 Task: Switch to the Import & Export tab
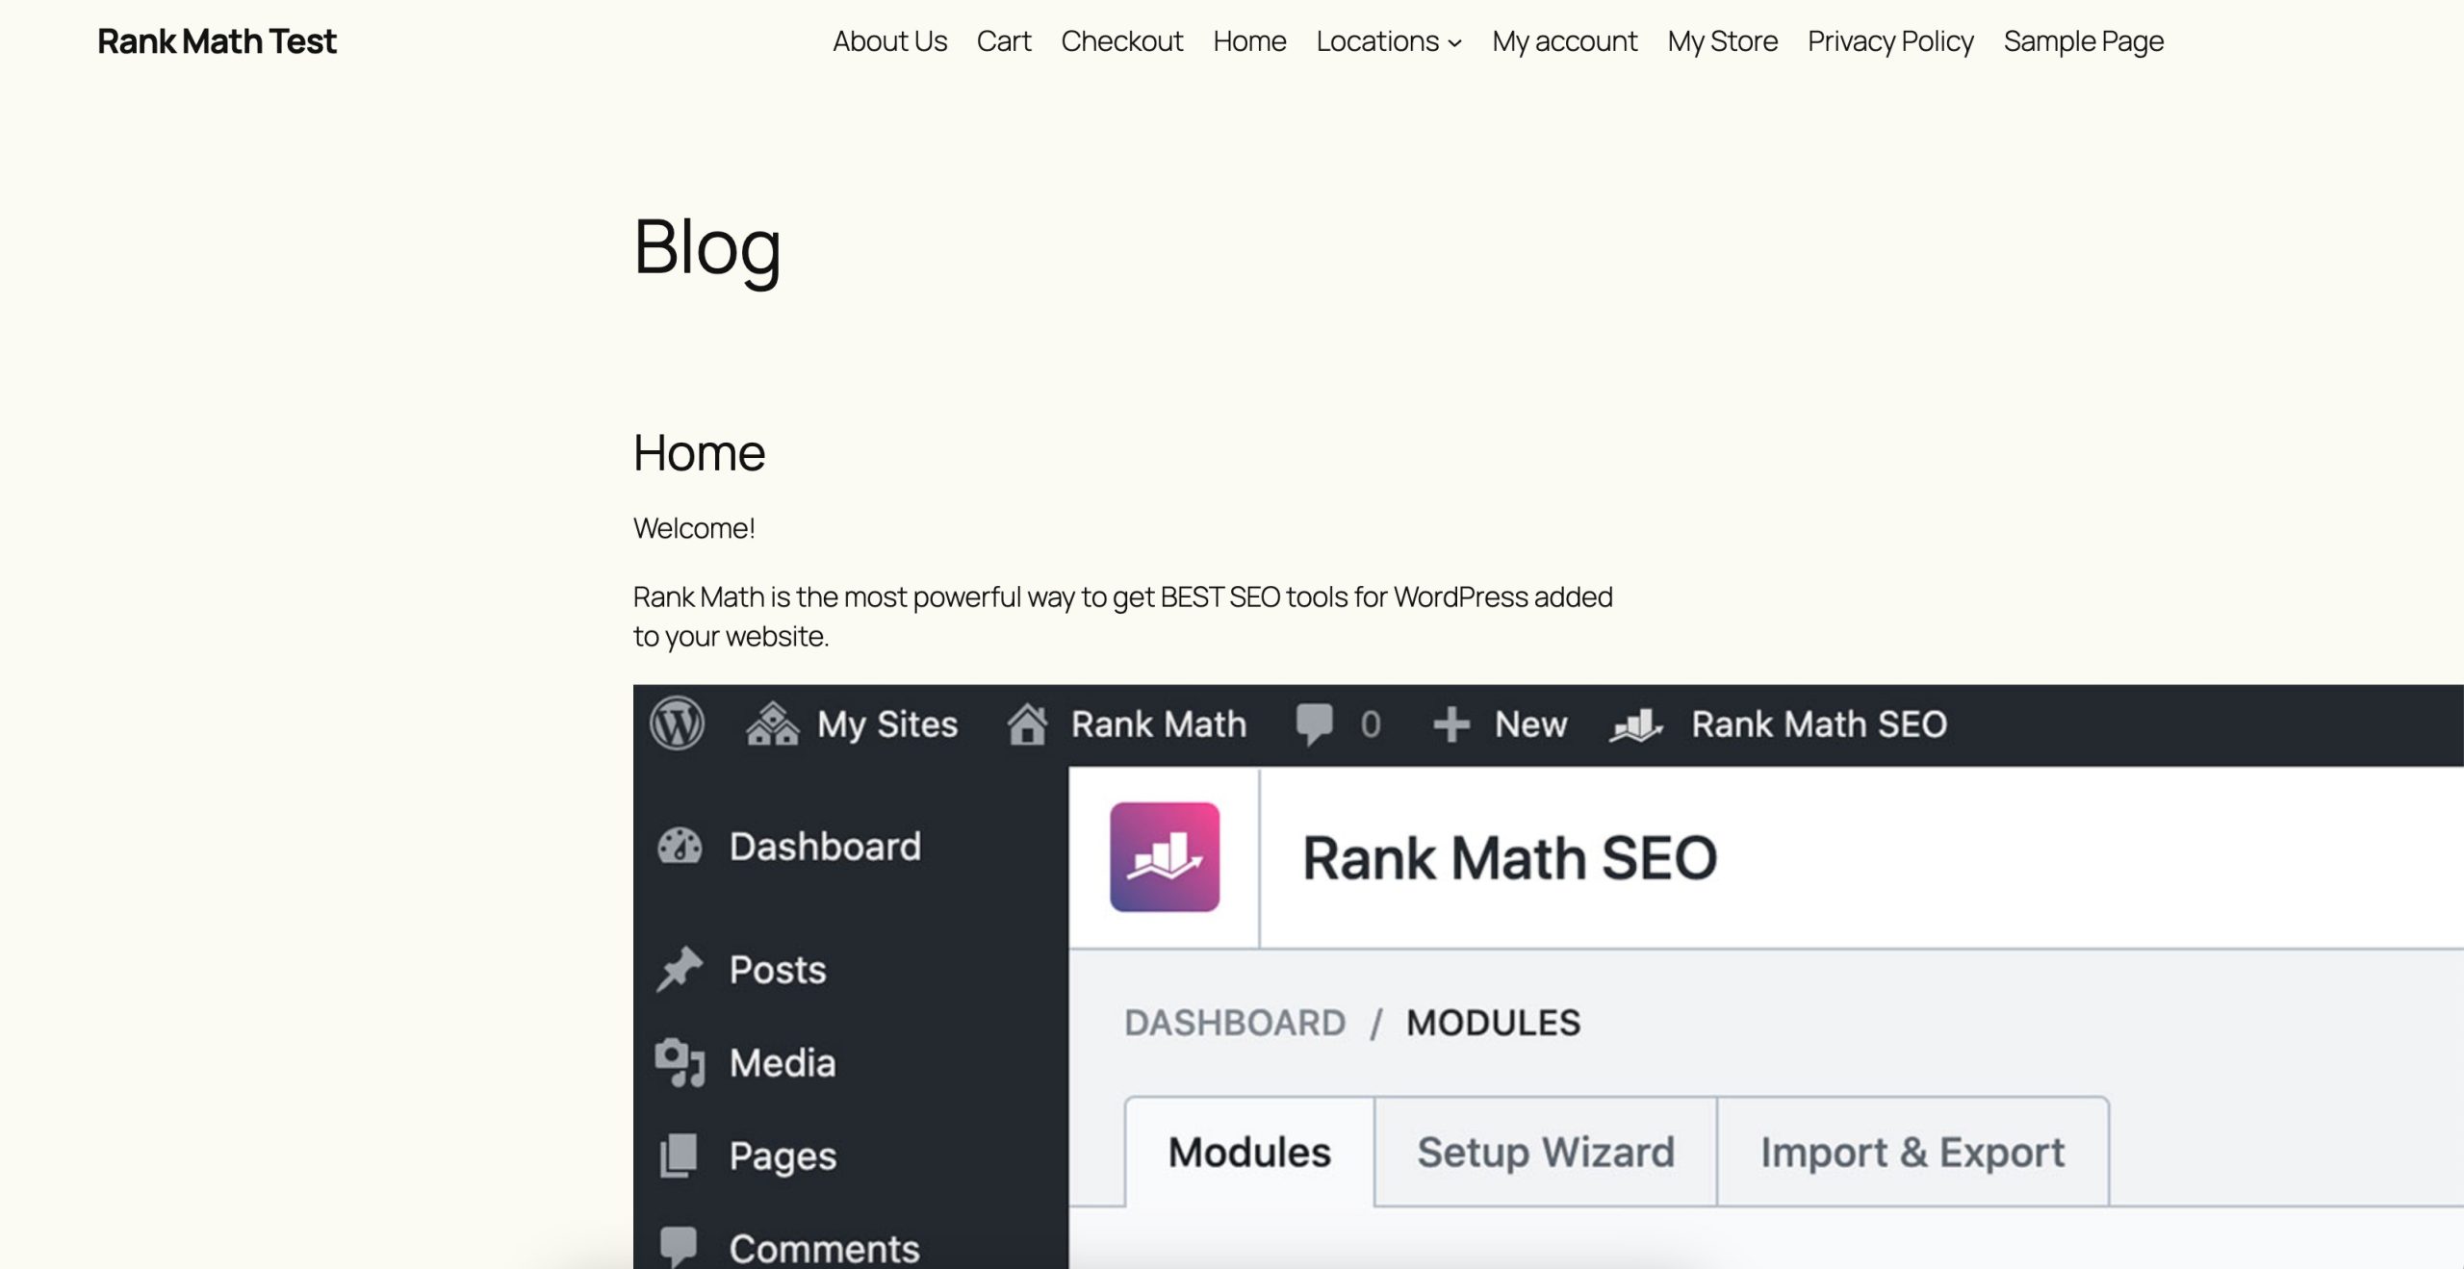(x=1912, y=1152)
